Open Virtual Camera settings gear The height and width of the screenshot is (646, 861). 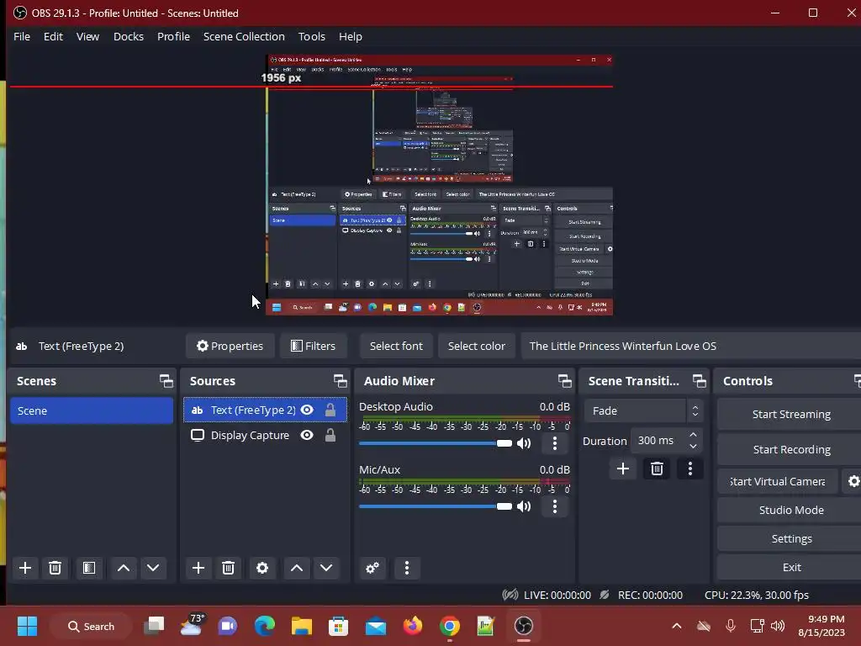tap(853, 481)
